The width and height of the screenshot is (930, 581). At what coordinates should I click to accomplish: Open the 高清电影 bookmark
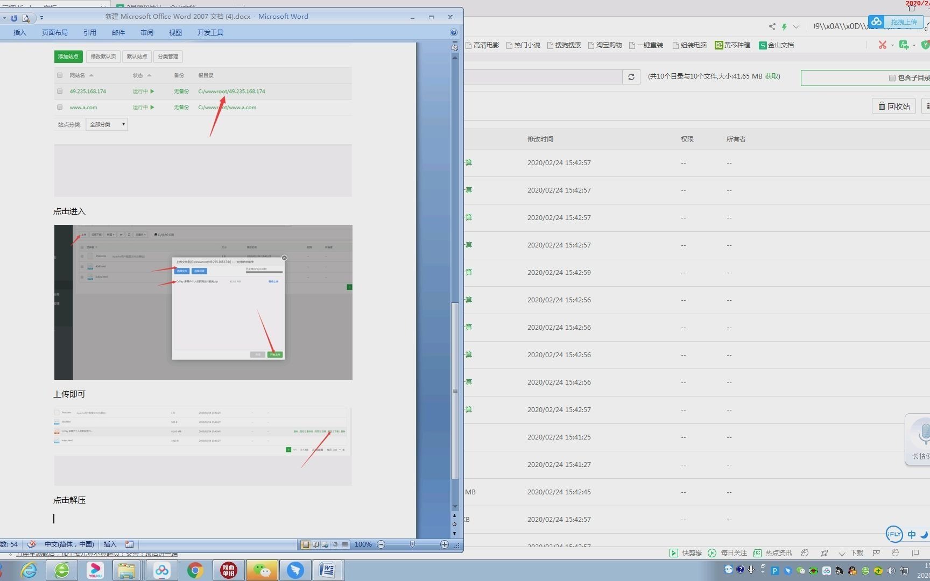tap(482, 45)
